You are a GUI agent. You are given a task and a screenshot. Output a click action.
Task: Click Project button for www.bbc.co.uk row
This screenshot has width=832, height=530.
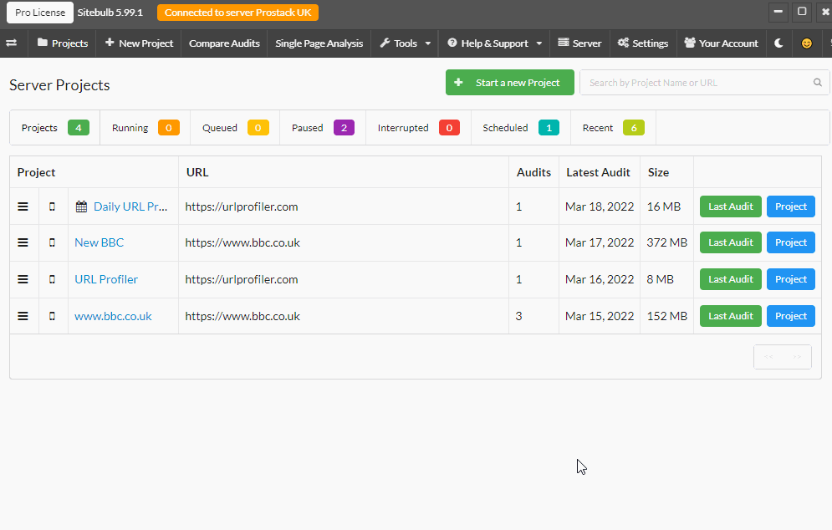click(x=791, y=316)
